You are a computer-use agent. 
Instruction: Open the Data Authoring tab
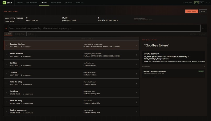coord(32,3)
